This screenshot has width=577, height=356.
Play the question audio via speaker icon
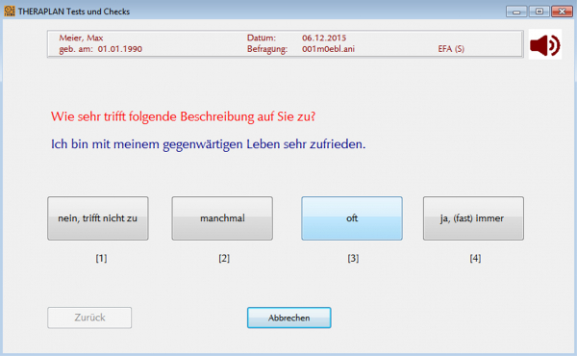[x=545, y=44]
